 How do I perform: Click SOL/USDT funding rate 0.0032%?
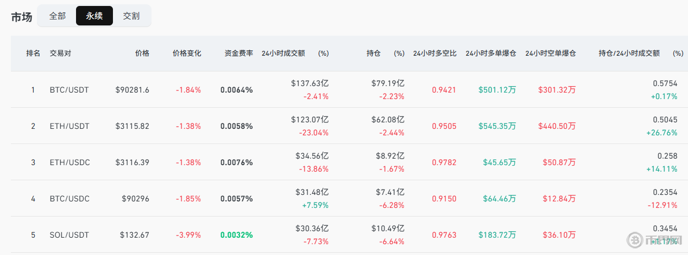(x=236, y=235)
